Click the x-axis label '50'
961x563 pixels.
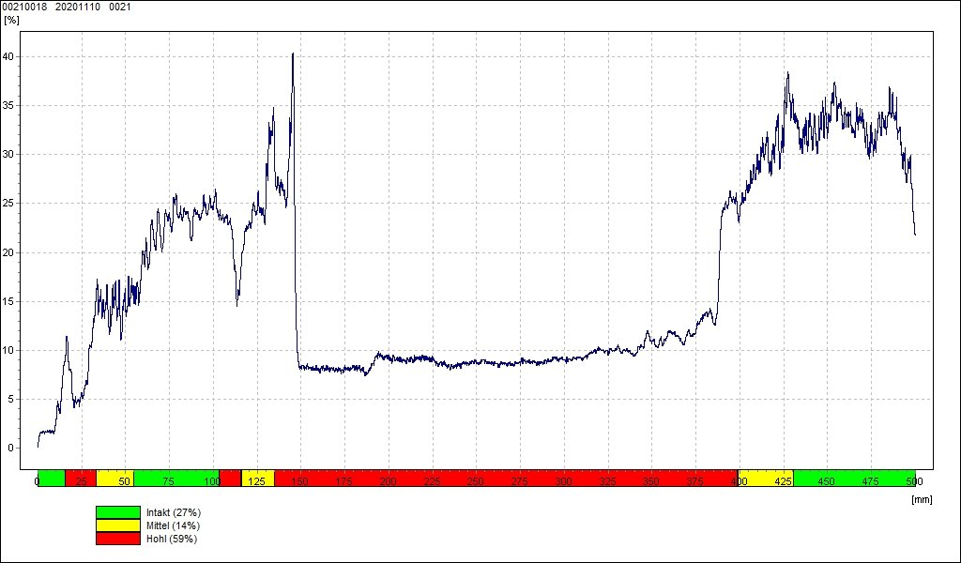coord(125,481)
